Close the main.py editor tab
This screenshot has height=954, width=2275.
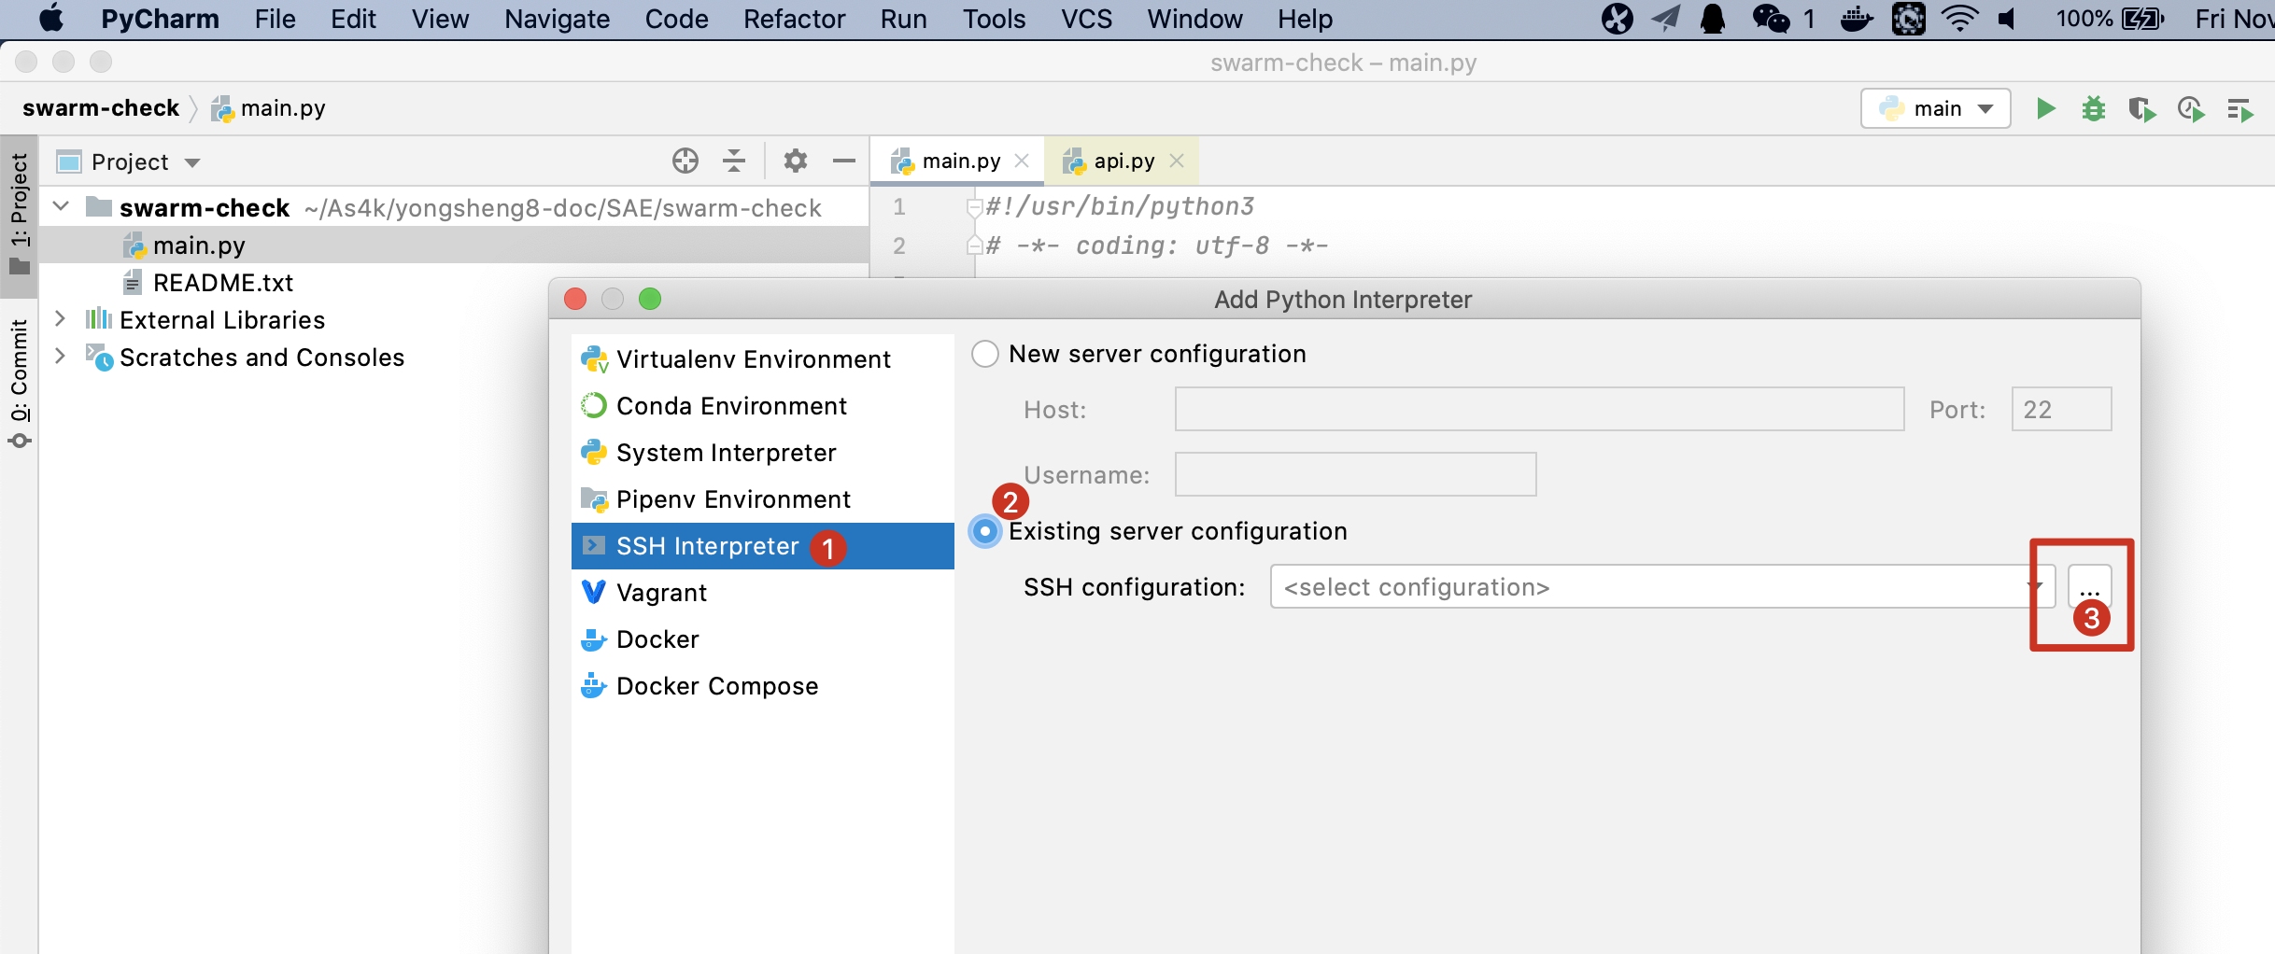point(1023,161)
